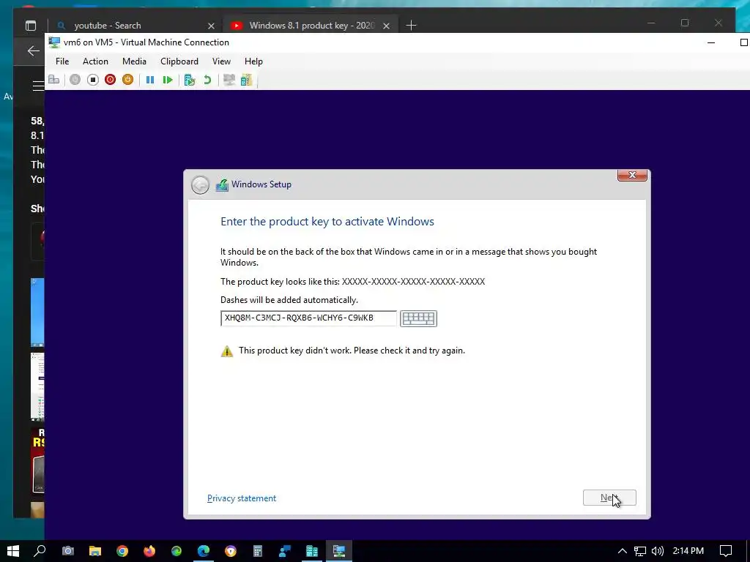This screenshot has height=562, width=750.
Task: Open the Camera app from taskbar
Action: coord(68,551)
